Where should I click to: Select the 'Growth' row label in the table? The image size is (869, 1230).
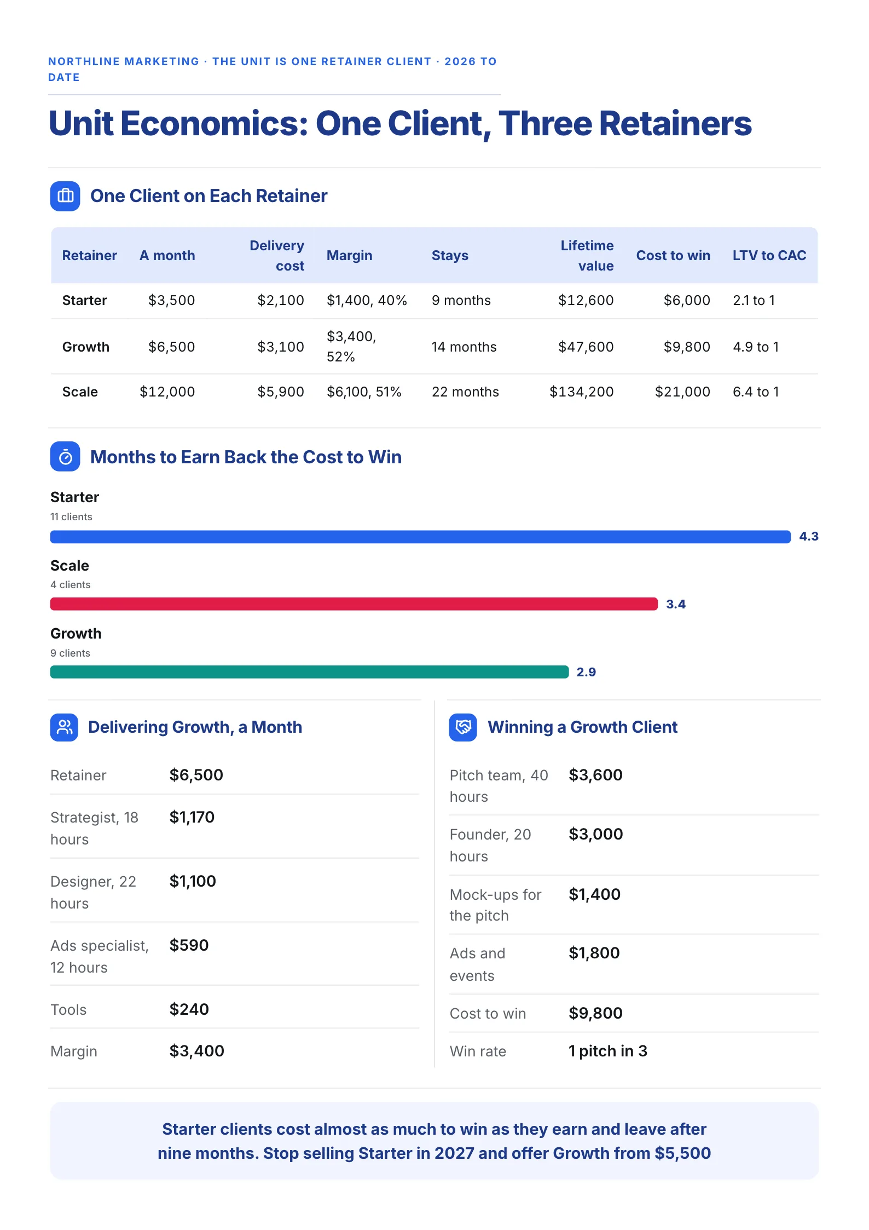pyautogui.click(x=86, y=347)
